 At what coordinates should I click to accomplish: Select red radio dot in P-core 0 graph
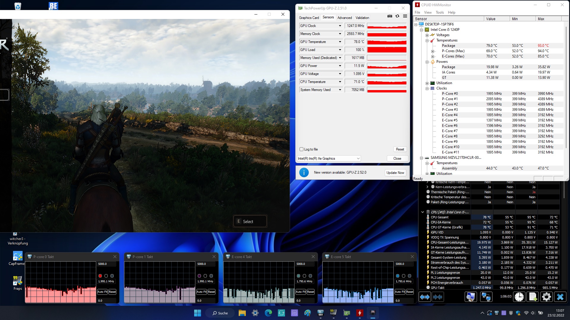[100, 276]
